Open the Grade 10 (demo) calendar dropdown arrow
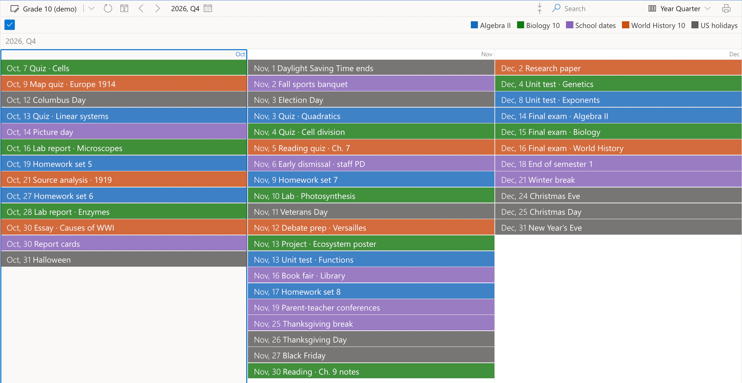 click(91, 9)
